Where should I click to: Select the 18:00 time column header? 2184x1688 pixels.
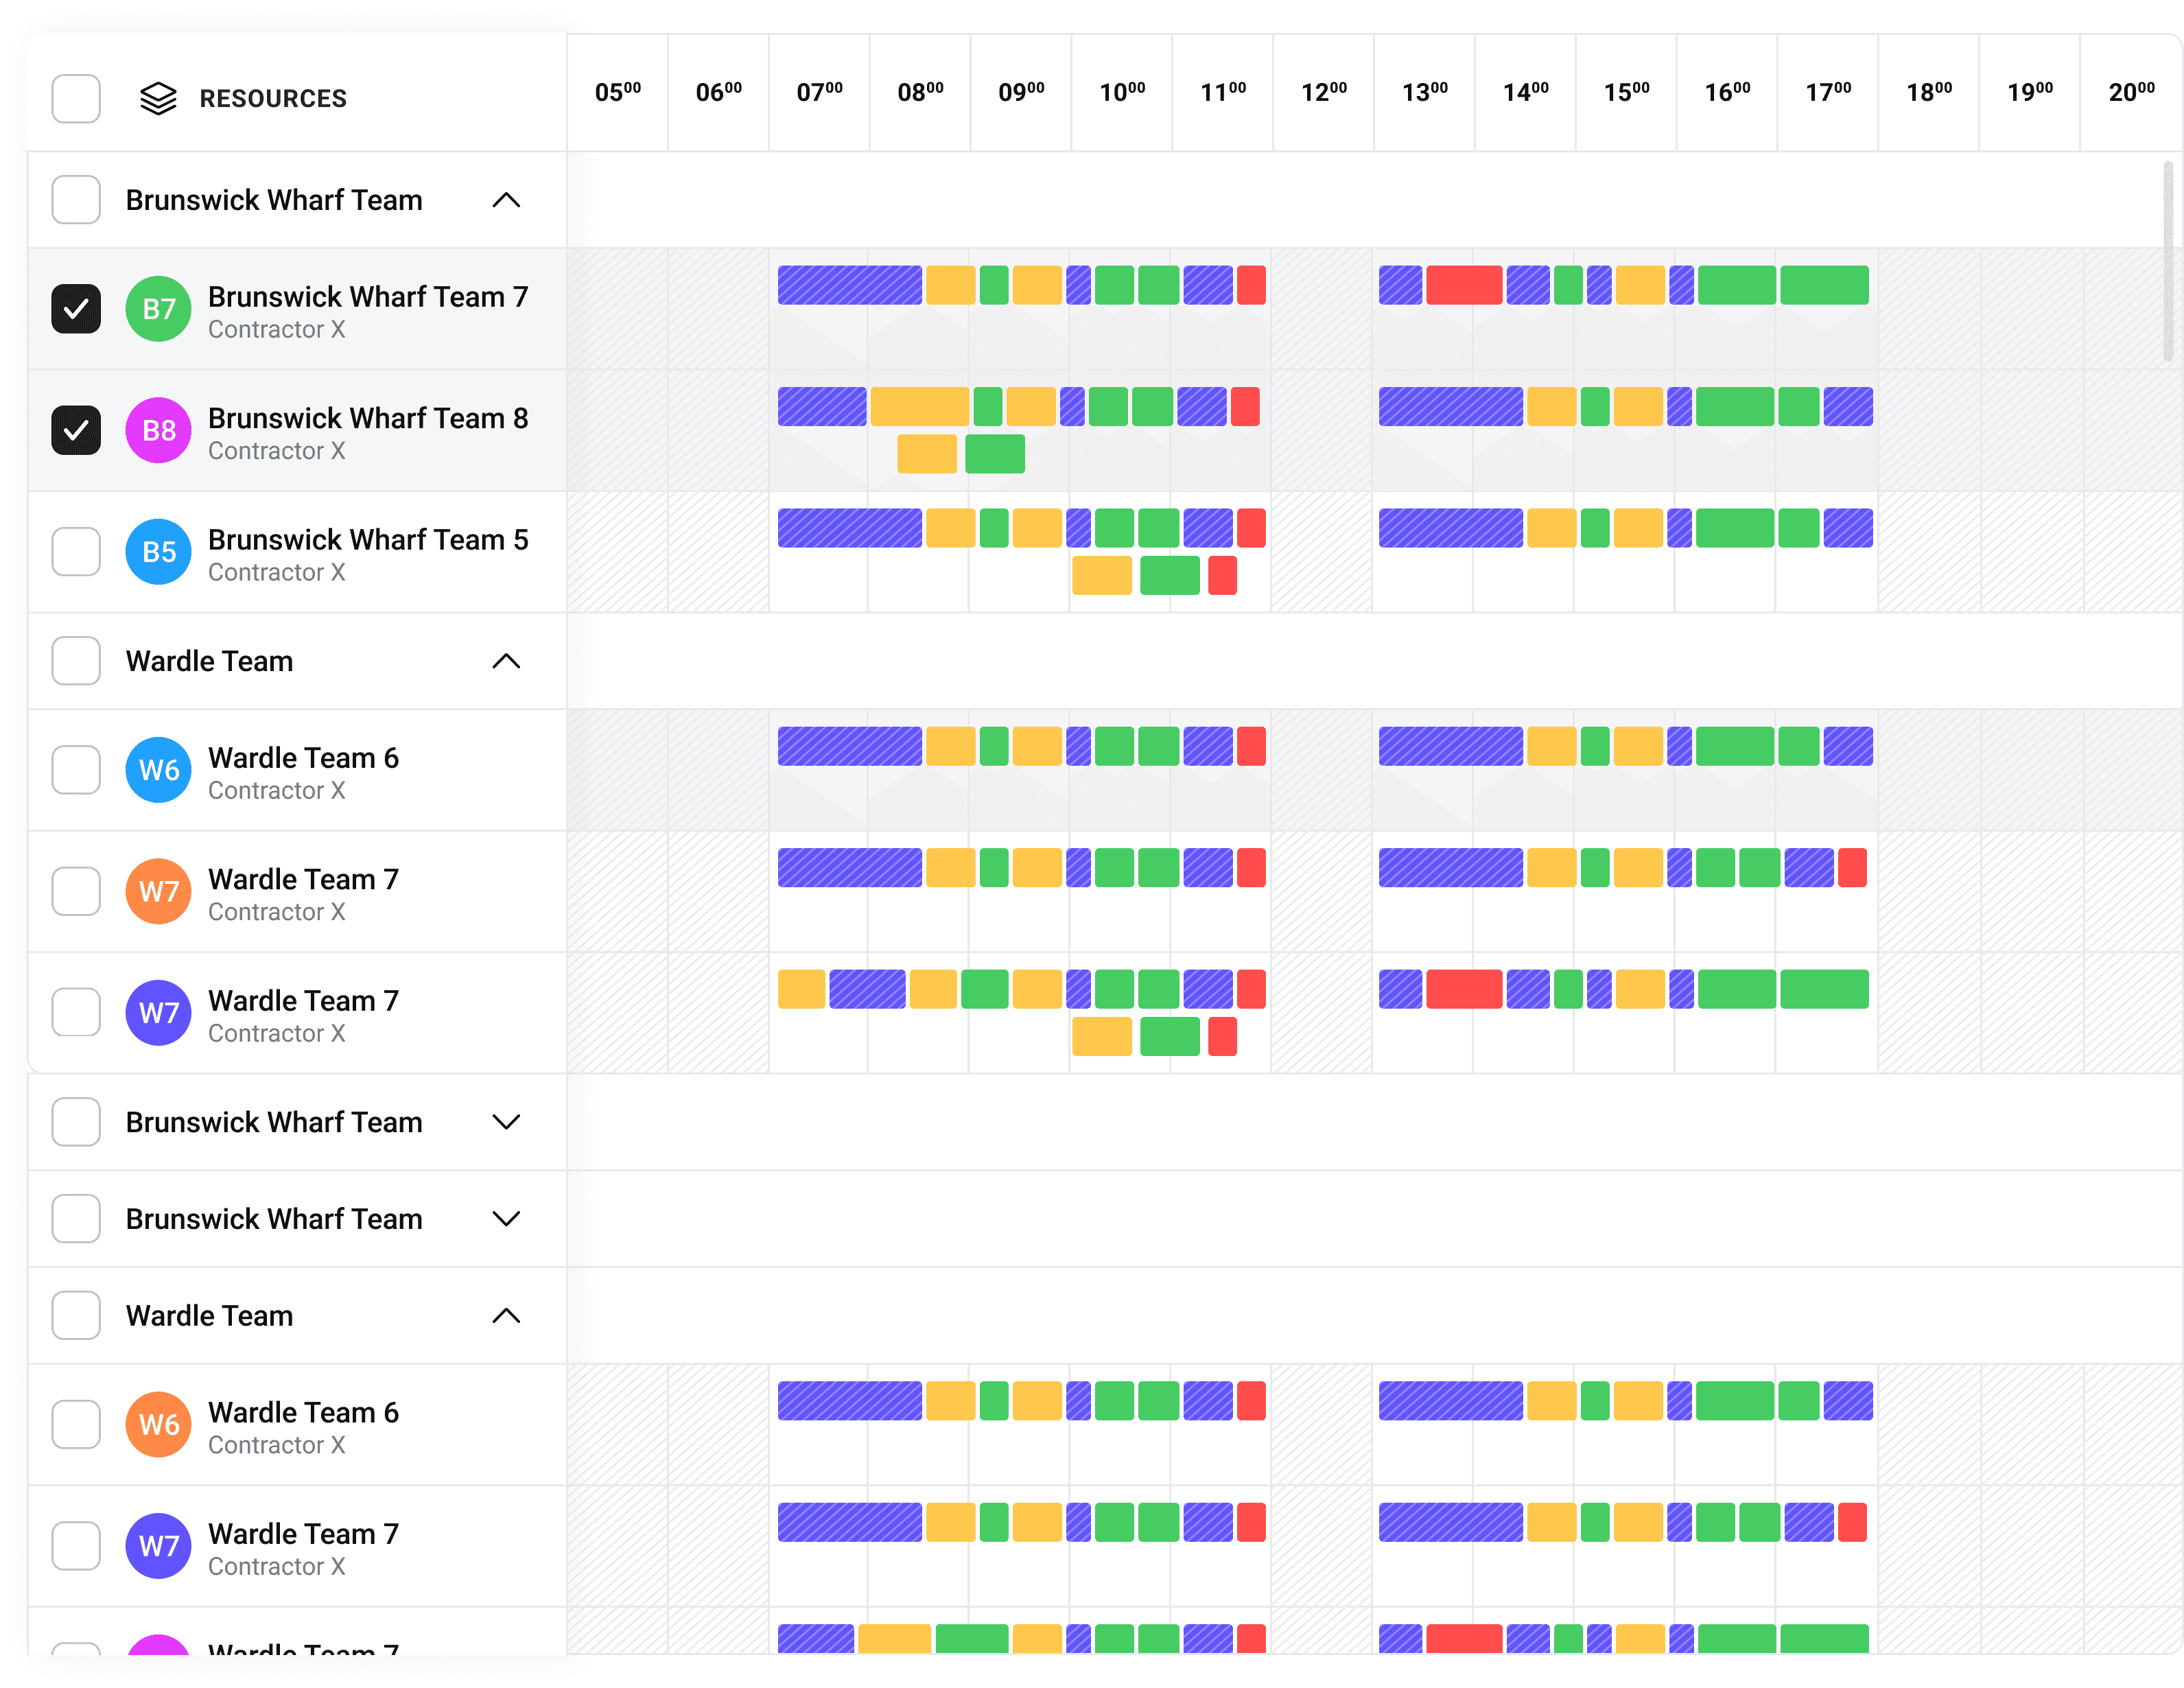click(1929, 92)
